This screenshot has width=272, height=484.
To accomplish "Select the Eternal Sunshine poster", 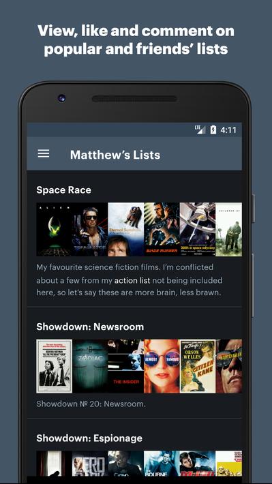I will click(x=126, y=229).
